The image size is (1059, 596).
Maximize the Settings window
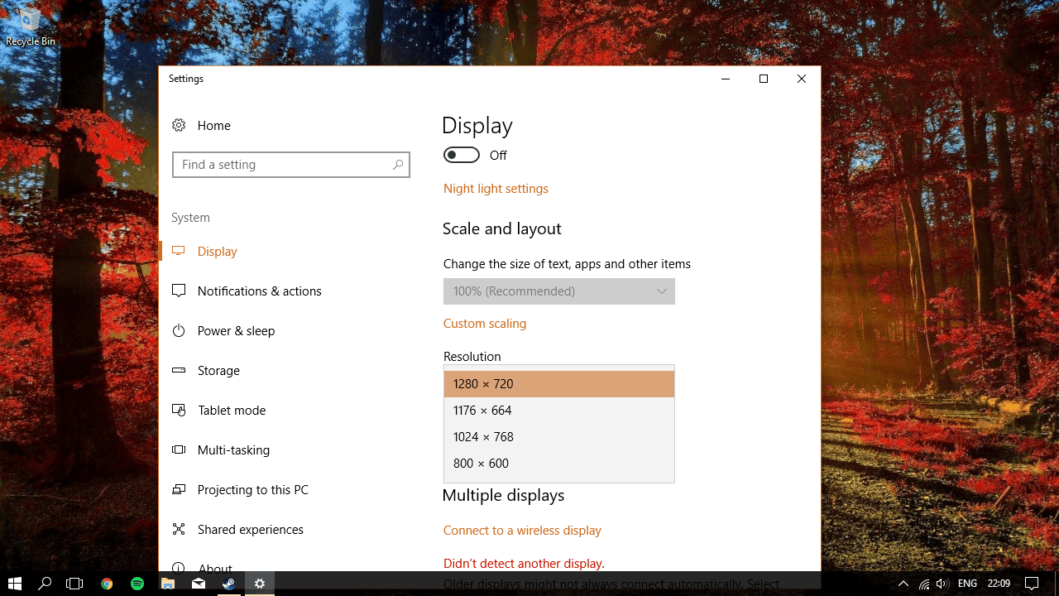click(764, 79)
